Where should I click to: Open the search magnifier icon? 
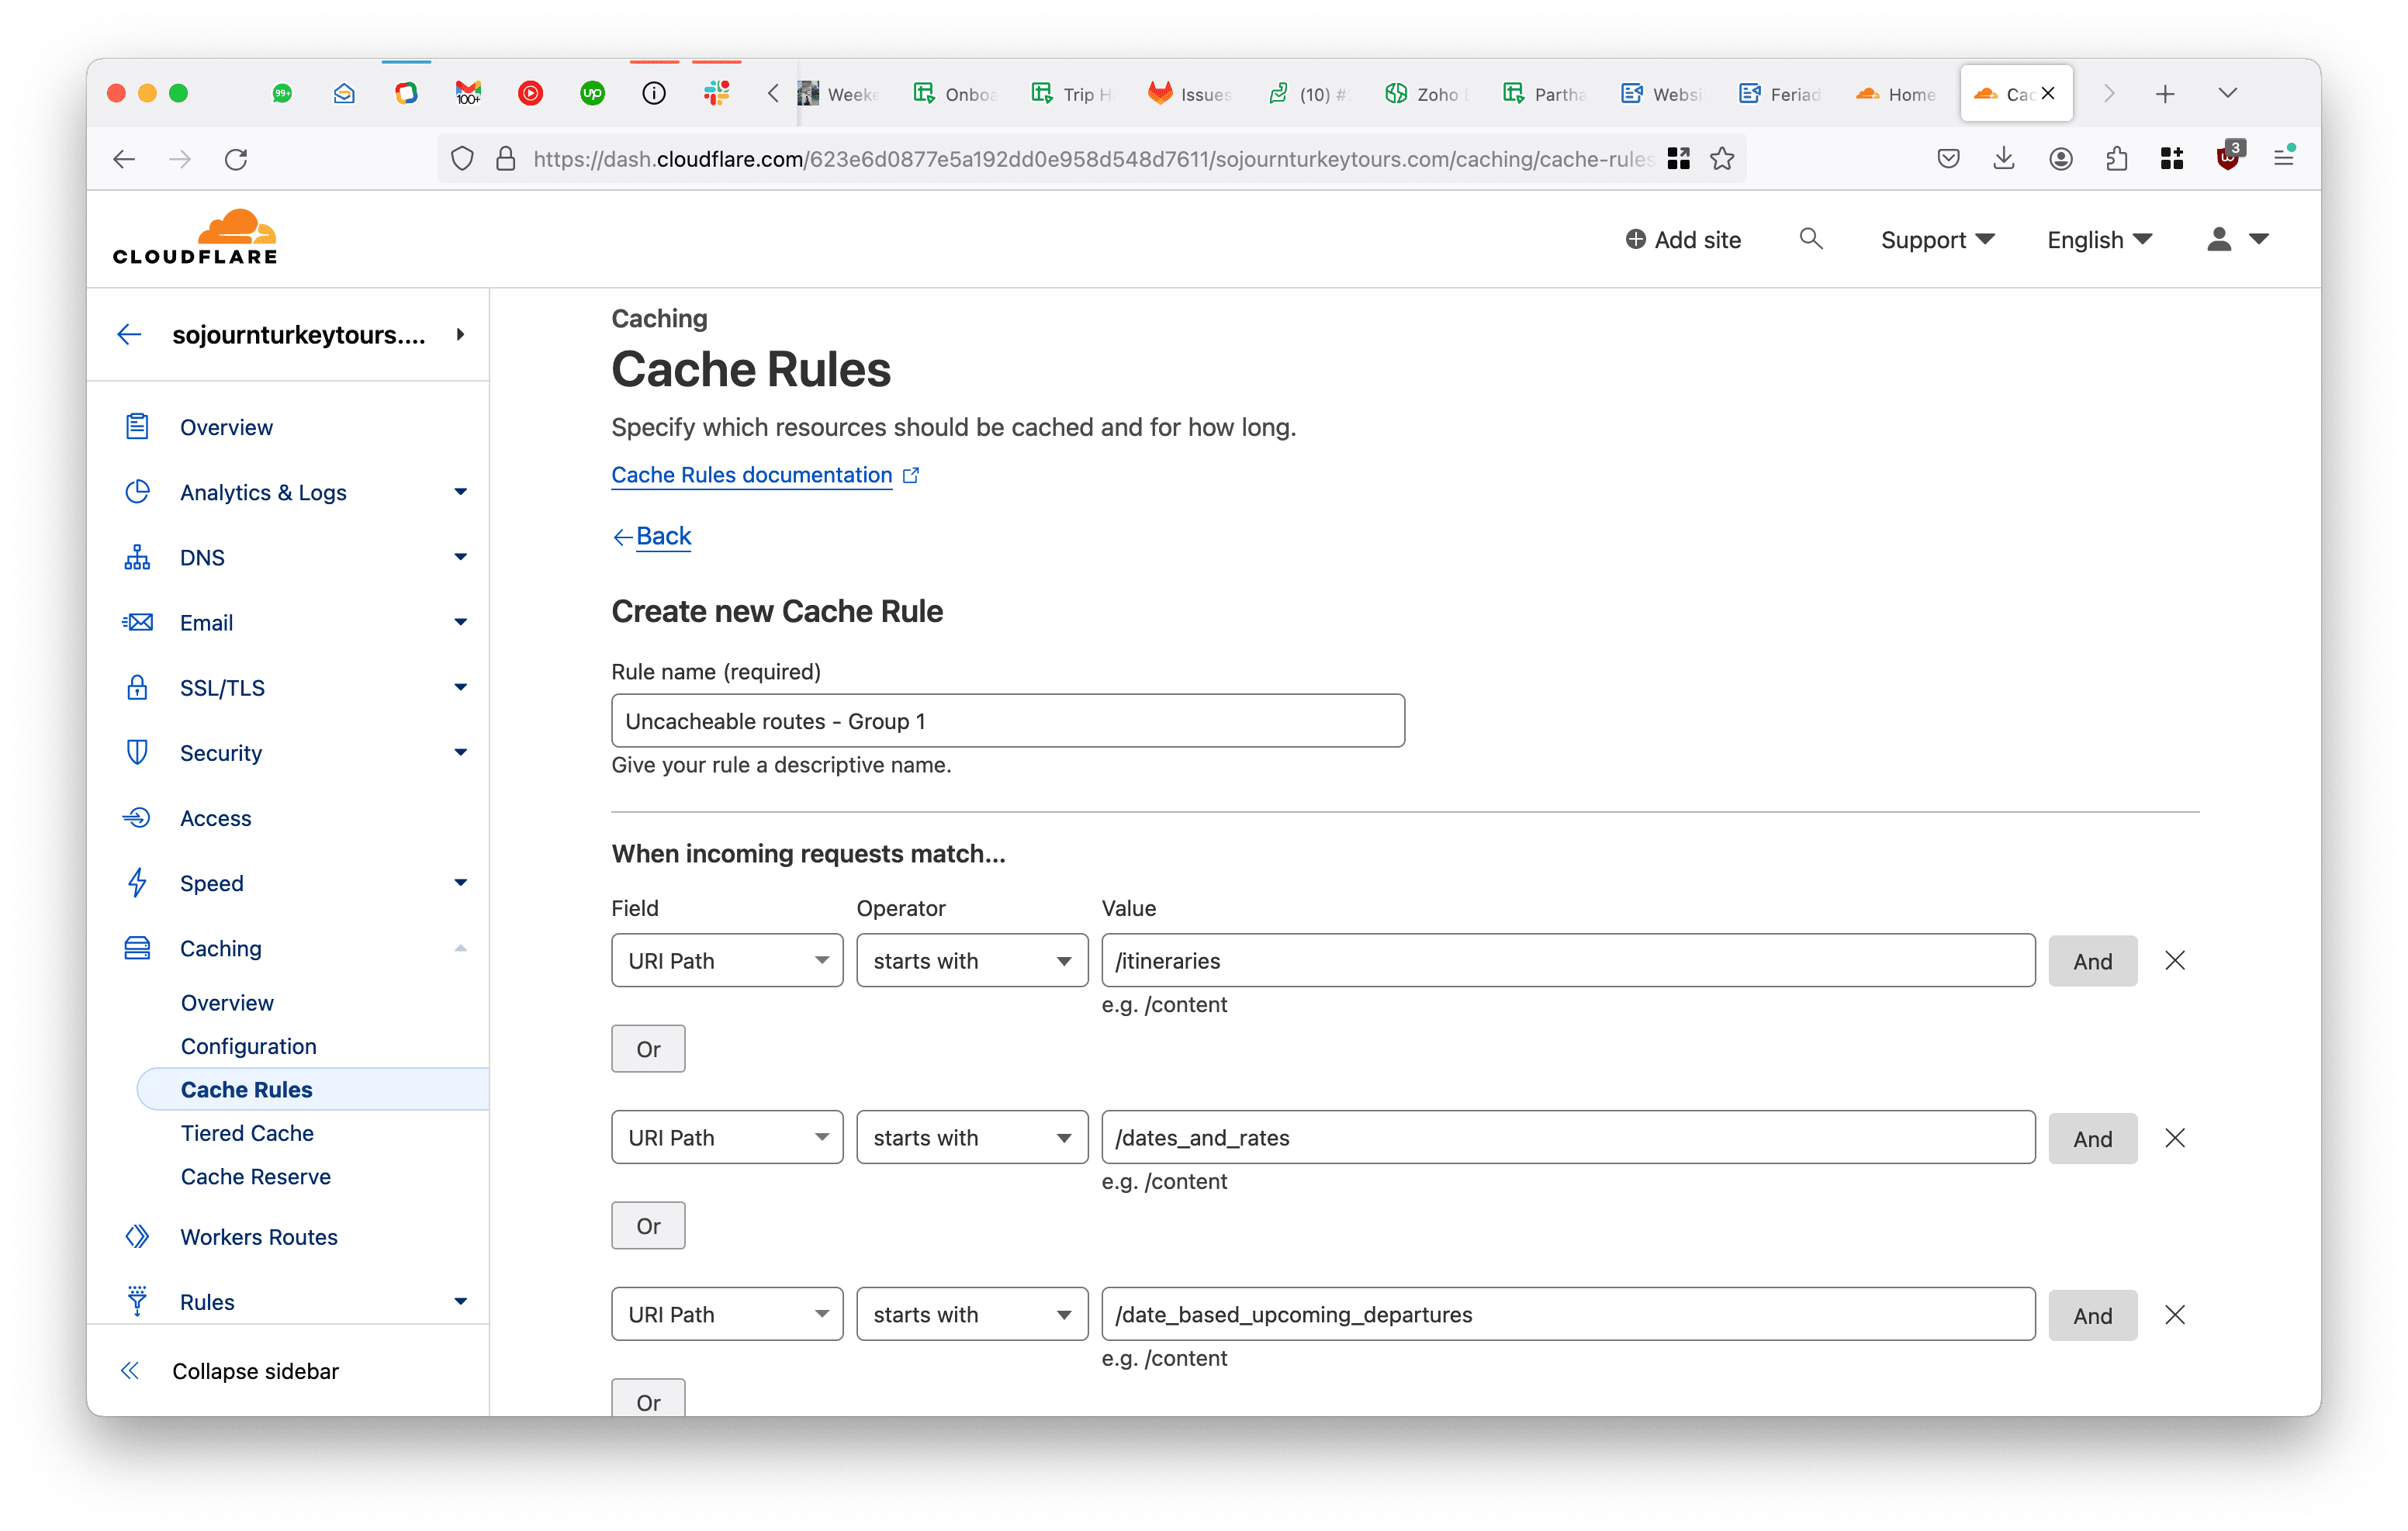(x=1810, y=239)
